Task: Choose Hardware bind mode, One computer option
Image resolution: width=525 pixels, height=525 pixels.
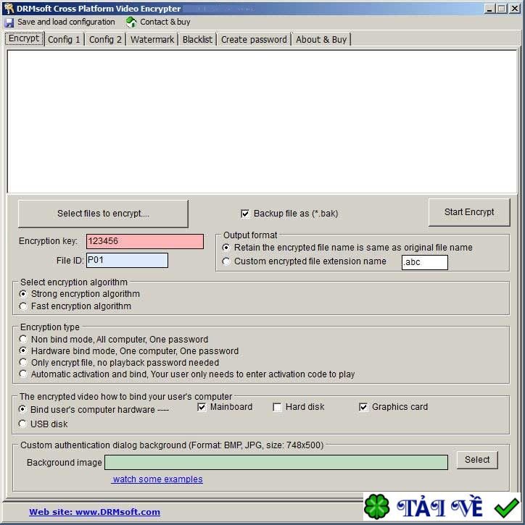Action: (x=23, y=350)
